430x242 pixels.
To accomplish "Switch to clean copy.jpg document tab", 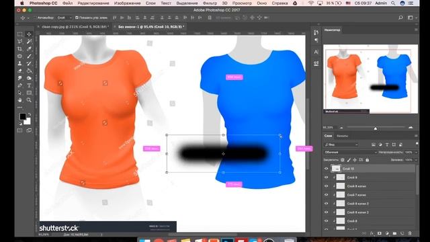I will coord(75,27).
